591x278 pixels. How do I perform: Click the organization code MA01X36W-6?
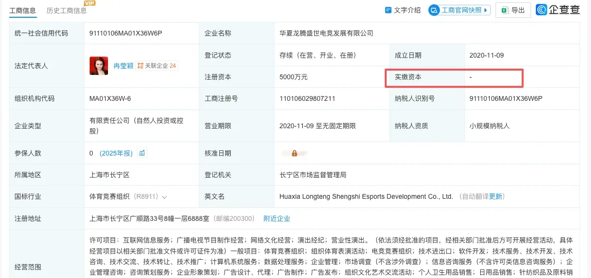[x=110, y=98]
